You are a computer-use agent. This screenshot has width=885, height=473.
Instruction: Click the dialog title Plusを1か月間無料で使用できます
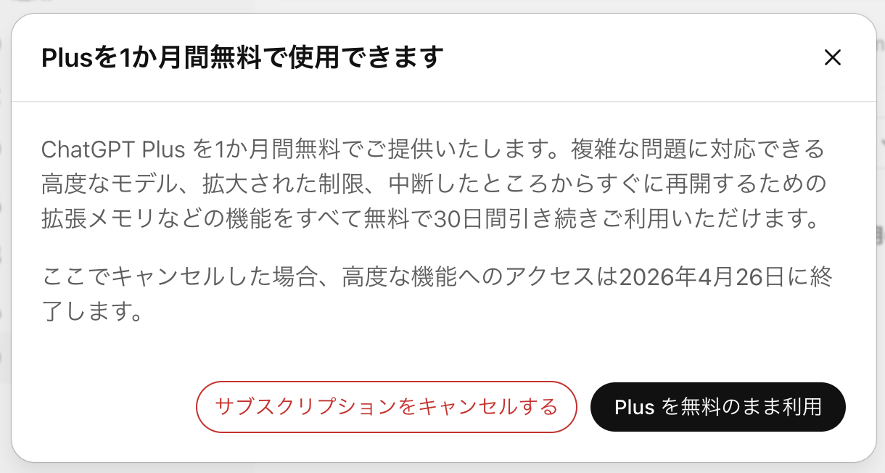(x=242, y=57)
